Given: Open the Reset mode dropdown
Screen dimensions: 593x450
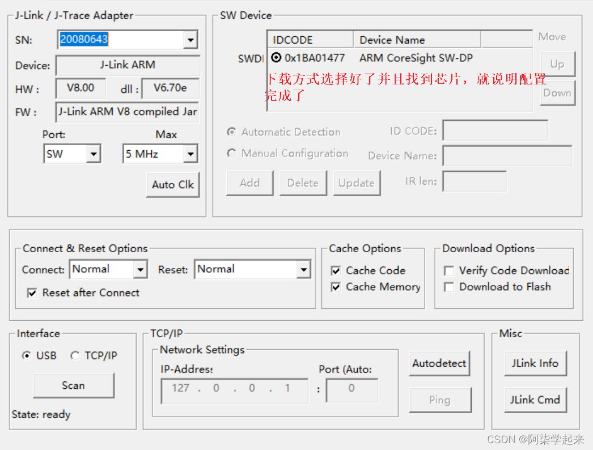Looking at the screenshot, I should click(304, 269).
